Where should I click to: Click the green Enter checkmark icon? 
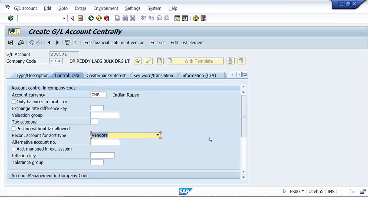pyautogui.click(x=11, y=18)
